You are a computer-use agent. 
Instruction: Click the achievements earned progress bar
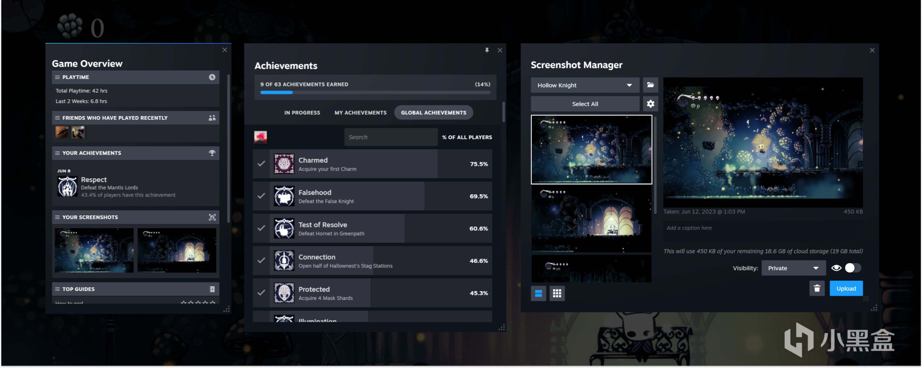375,93
